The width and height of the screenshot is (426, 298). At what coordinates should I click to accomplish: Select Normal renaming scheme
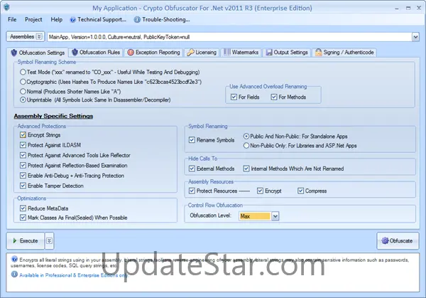(23, 92)
